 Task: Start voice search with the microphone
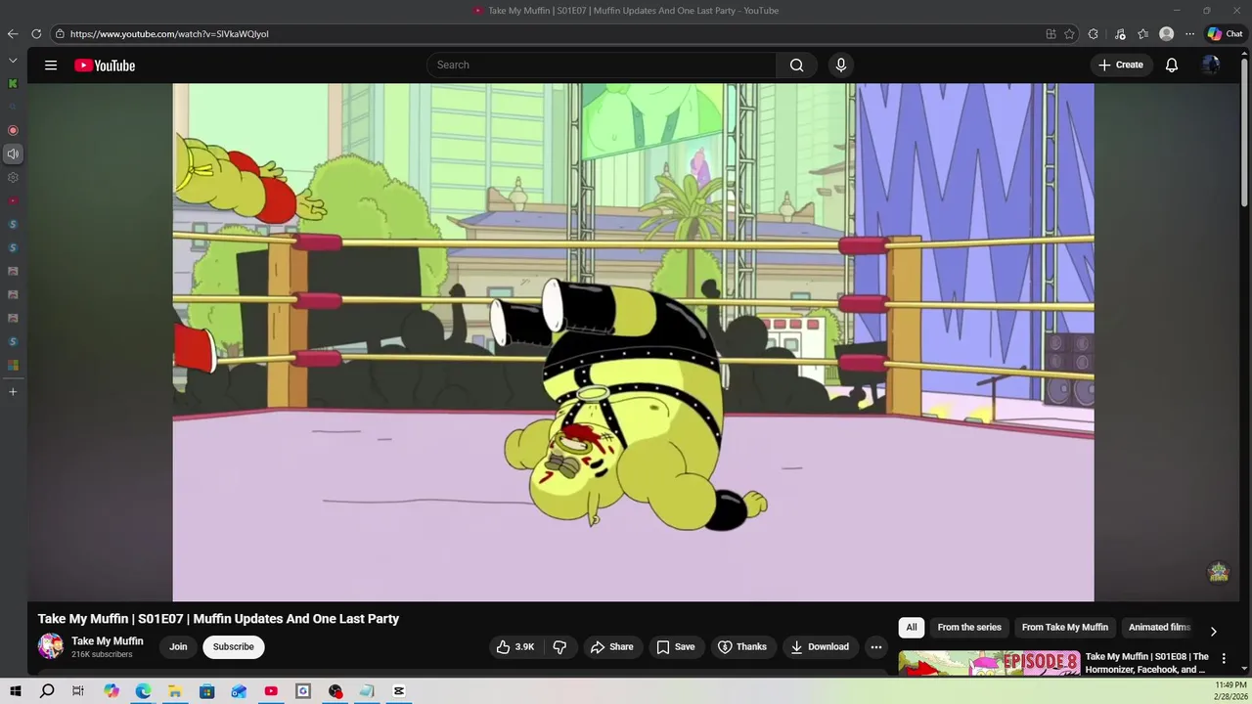tap(840, 66)
